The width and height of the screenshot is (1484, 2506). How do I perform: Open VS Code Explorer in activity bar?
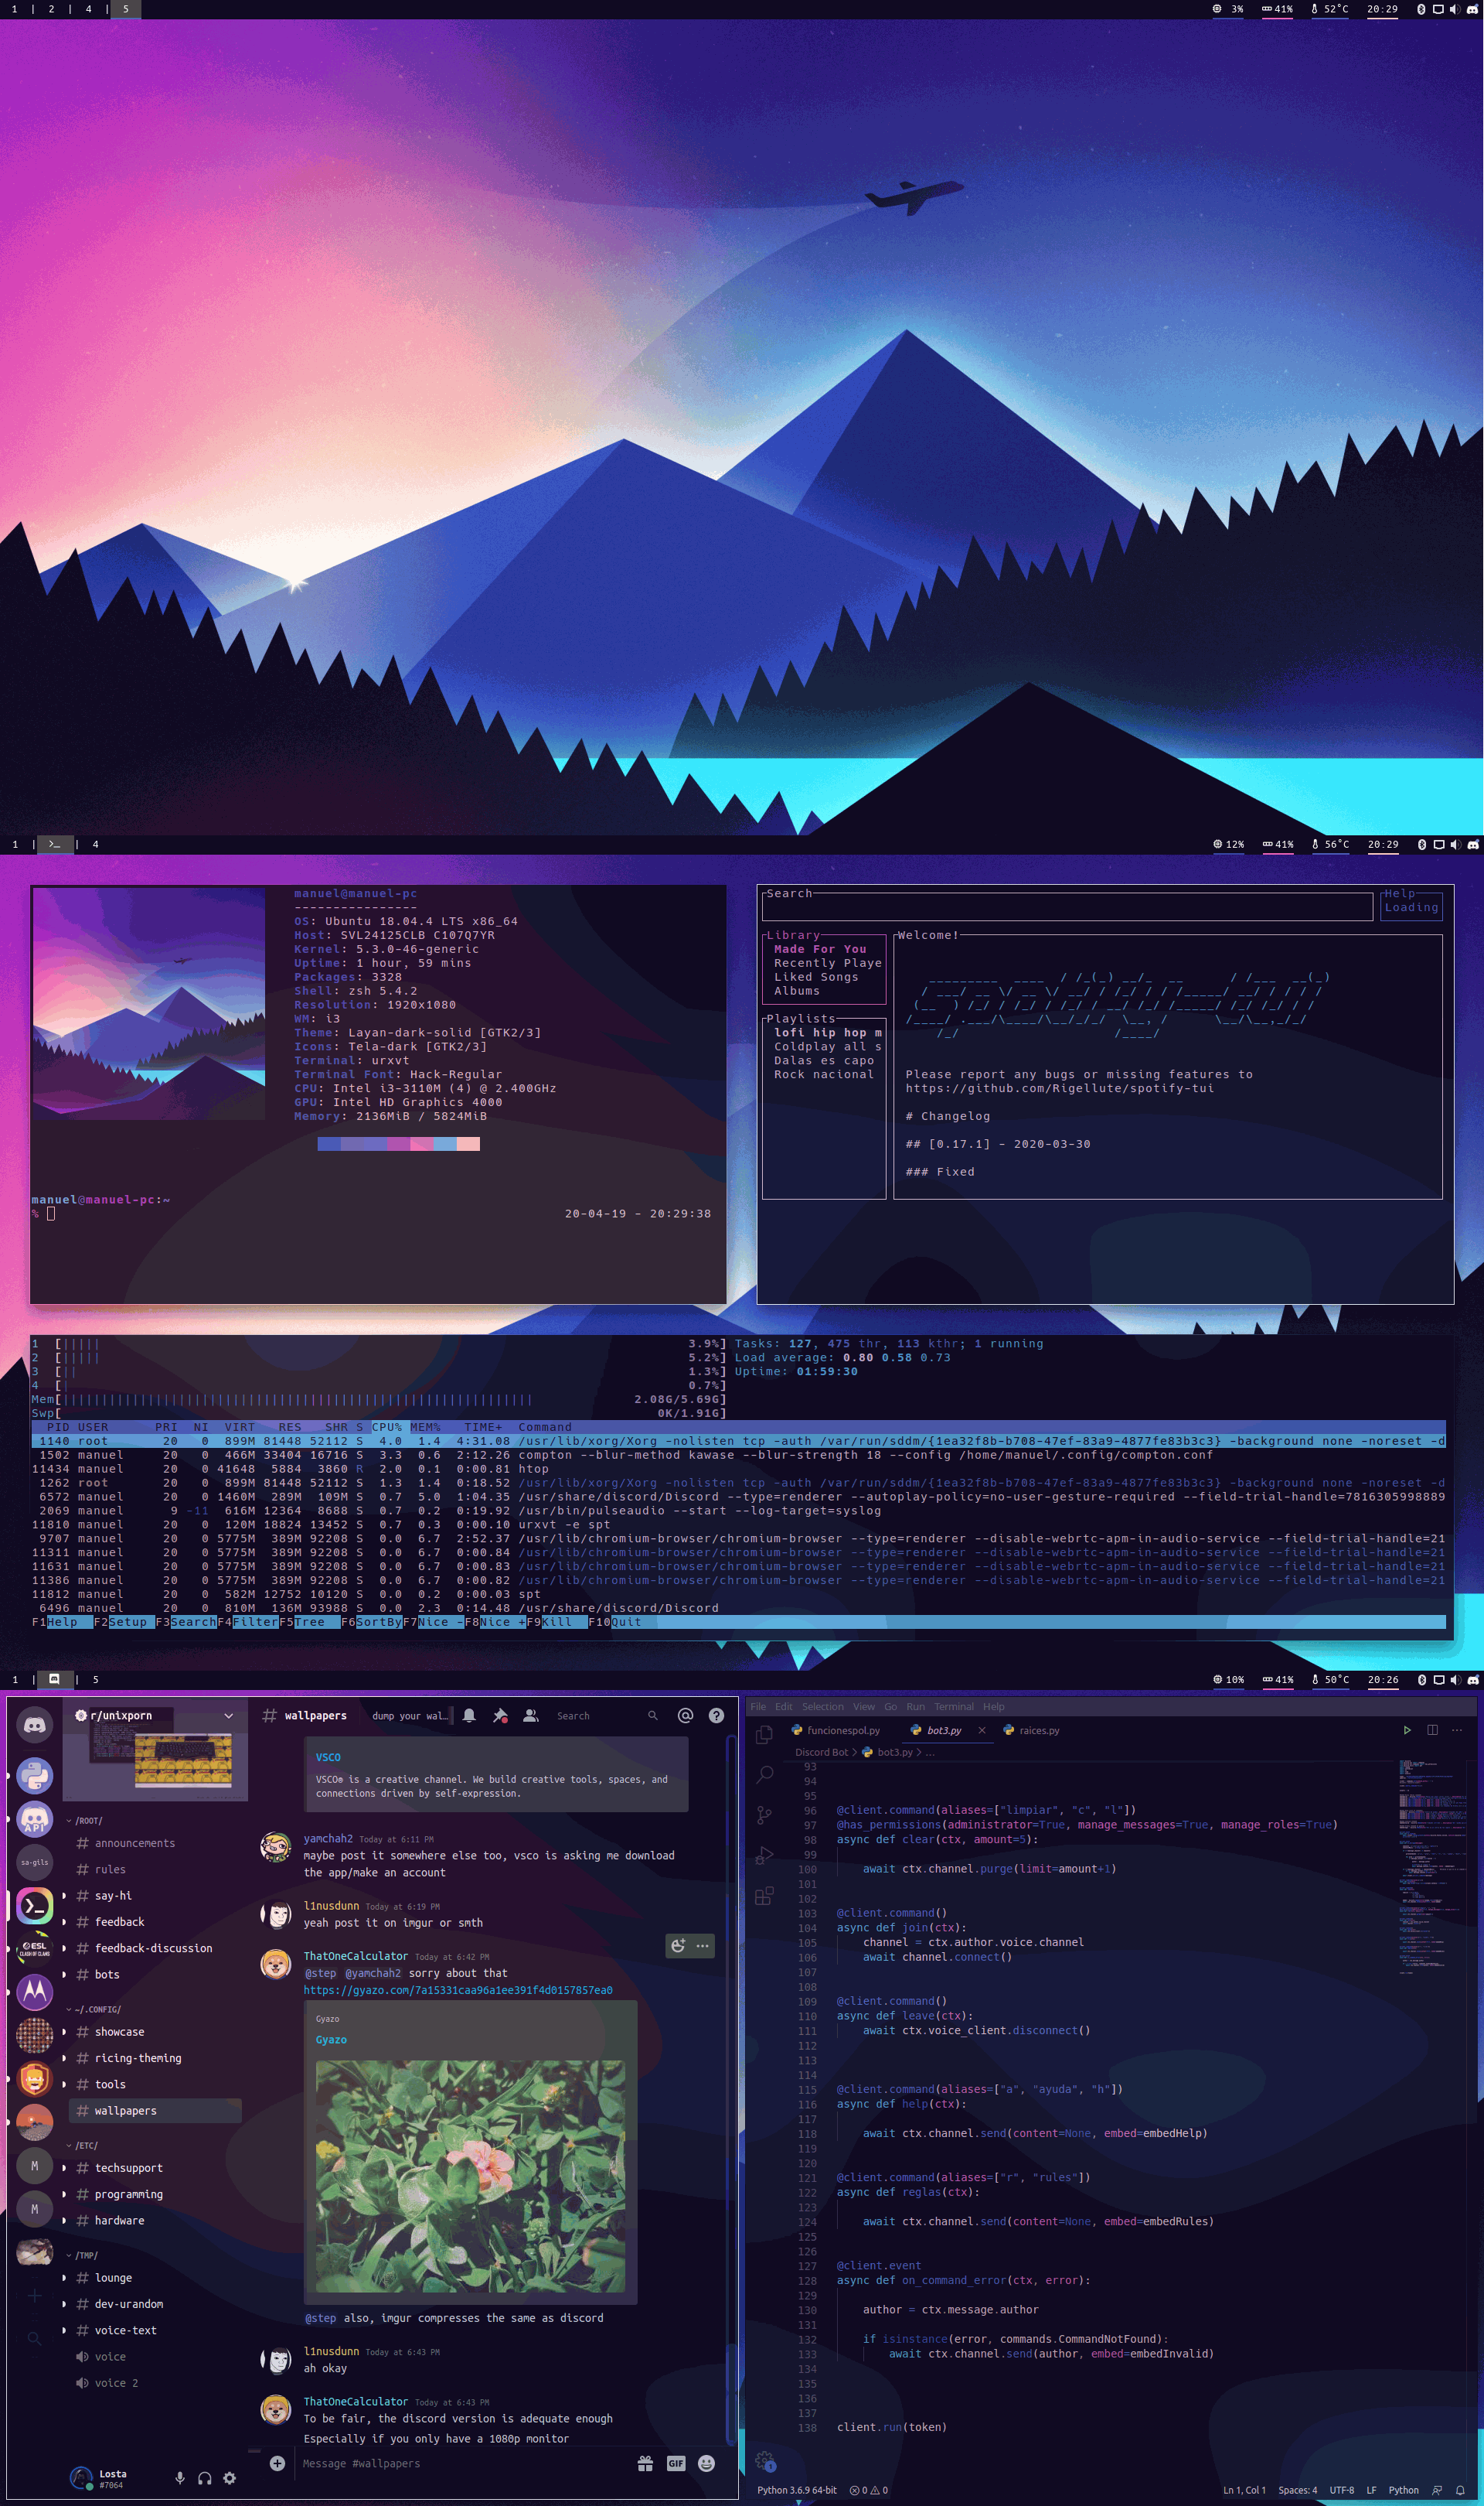click(x=765, y=1735)
